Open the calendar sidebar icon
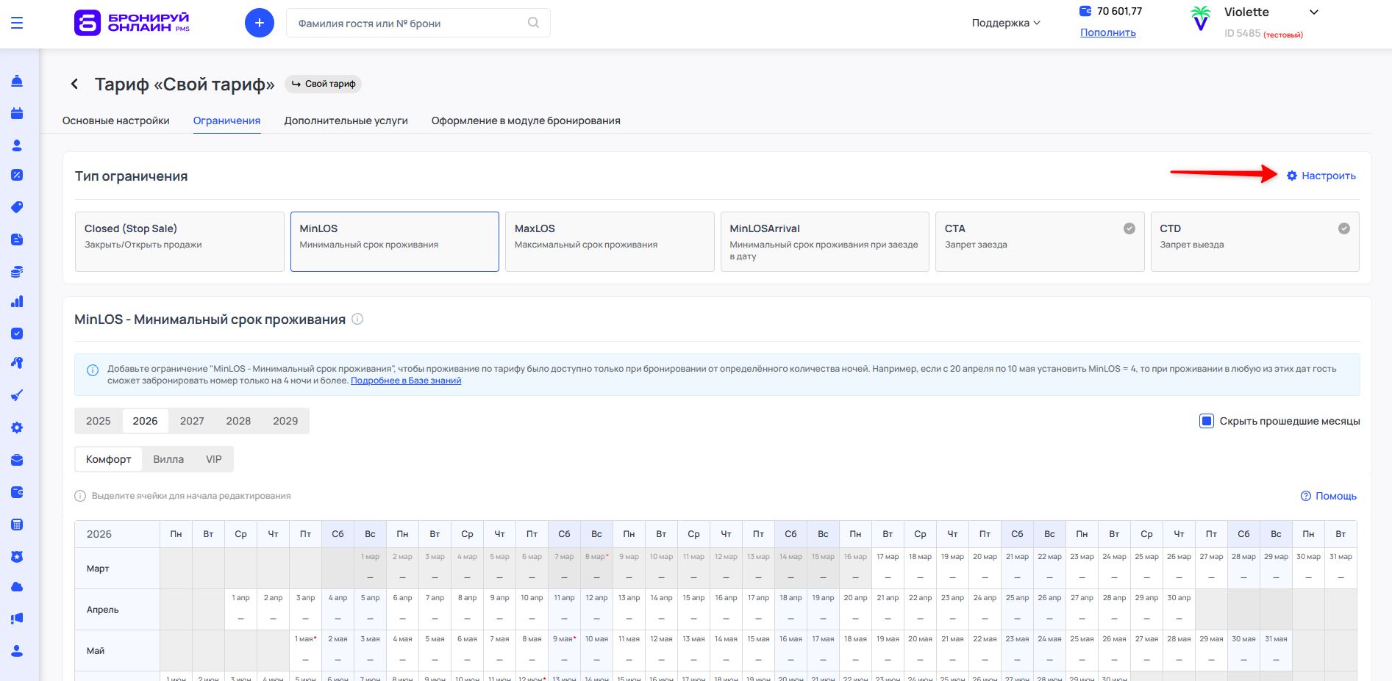This screenshot has width=1392, height=681. point(17,113)
